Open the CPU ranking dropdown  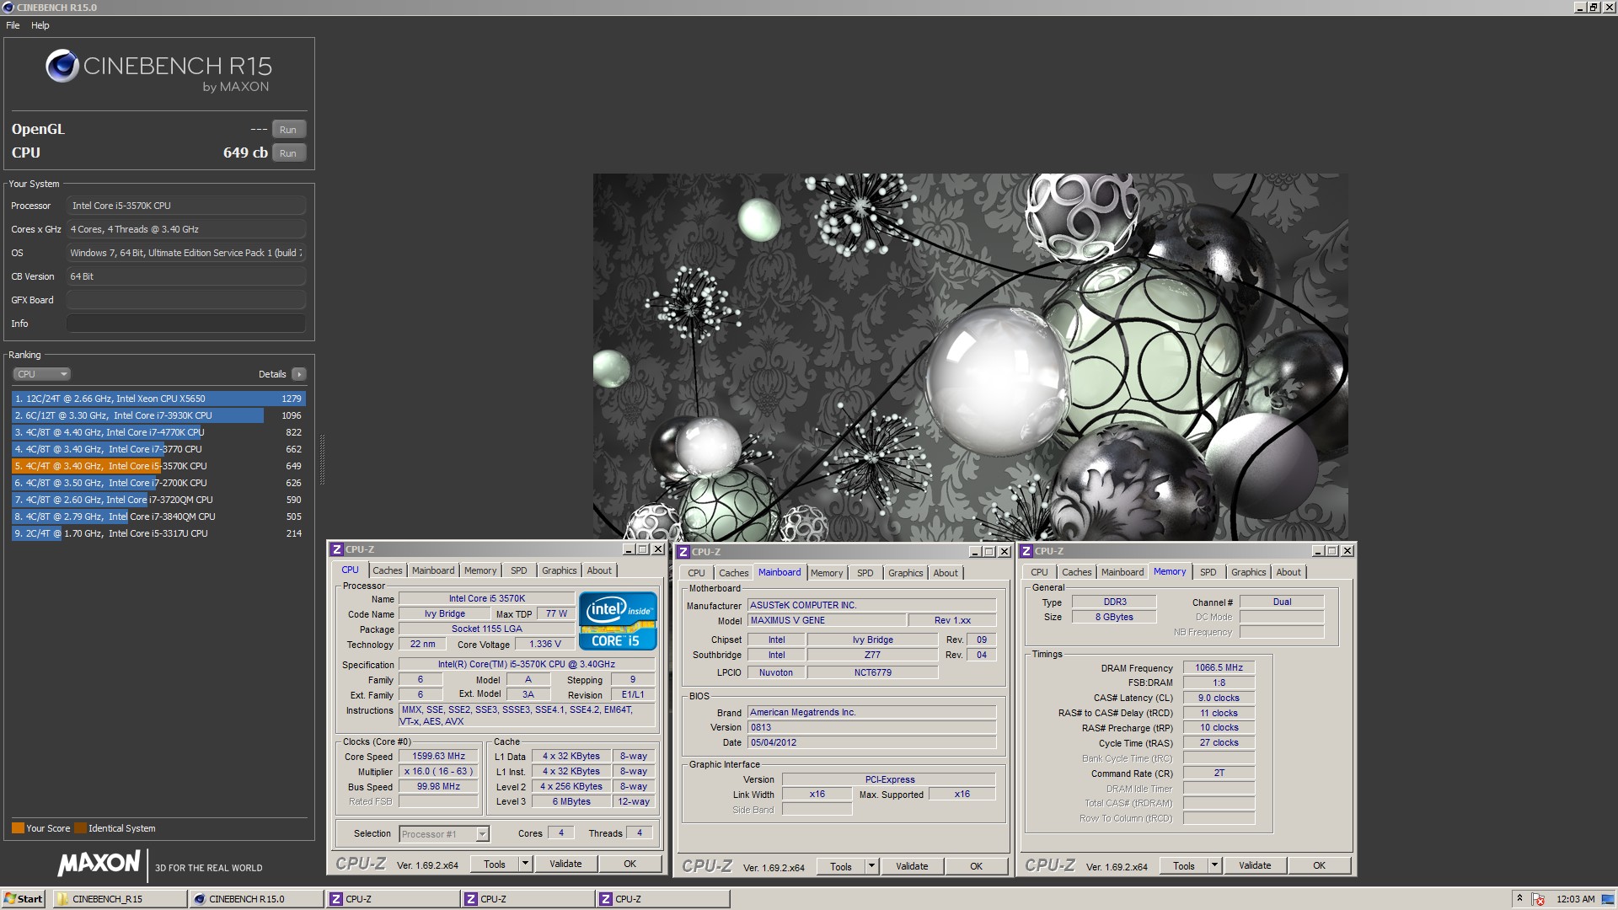(x=41, y=374)
